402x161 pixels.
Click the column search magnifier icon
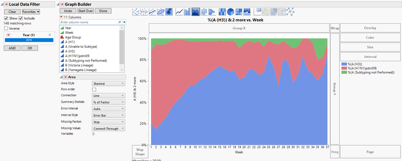[x=120, y=22]
